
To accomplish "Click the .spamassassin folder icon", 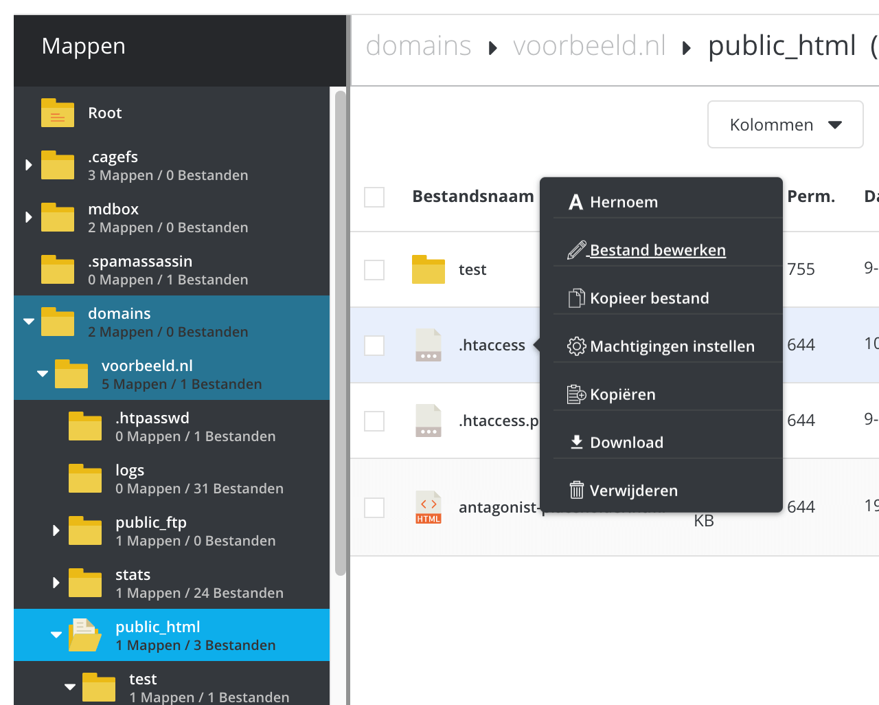I will pyautogui.click(x=58, y=269).
